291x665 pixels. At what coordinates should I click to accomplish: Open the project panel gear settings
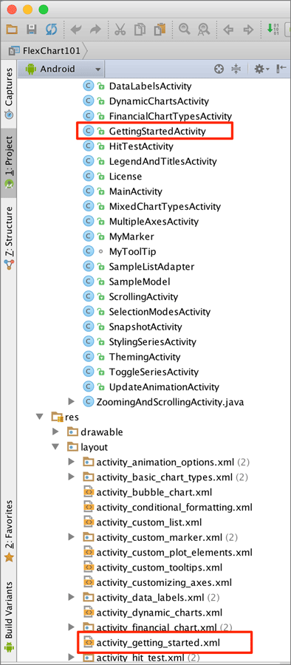click(261, 69)
